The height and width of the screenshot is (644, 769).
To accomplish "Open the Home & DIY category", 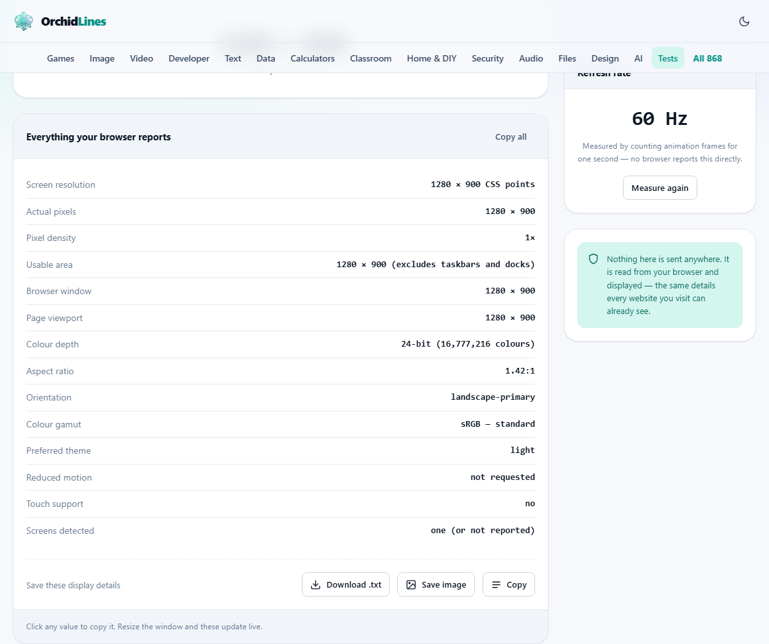I will [x=432, y=58].
